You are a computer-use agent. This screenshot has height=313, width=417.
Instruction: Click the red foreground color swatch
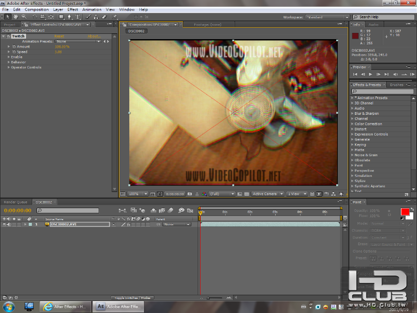point(405,212)
